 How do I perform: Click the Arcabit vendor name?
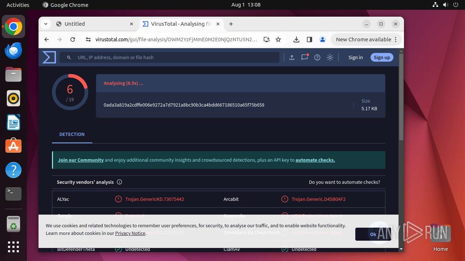[x=231, y=199]
